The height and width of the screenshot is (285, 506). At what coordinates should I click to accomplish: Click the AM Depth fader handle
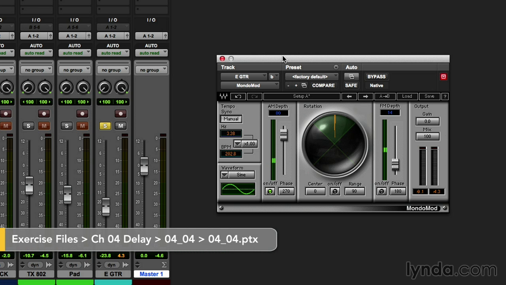283,135
